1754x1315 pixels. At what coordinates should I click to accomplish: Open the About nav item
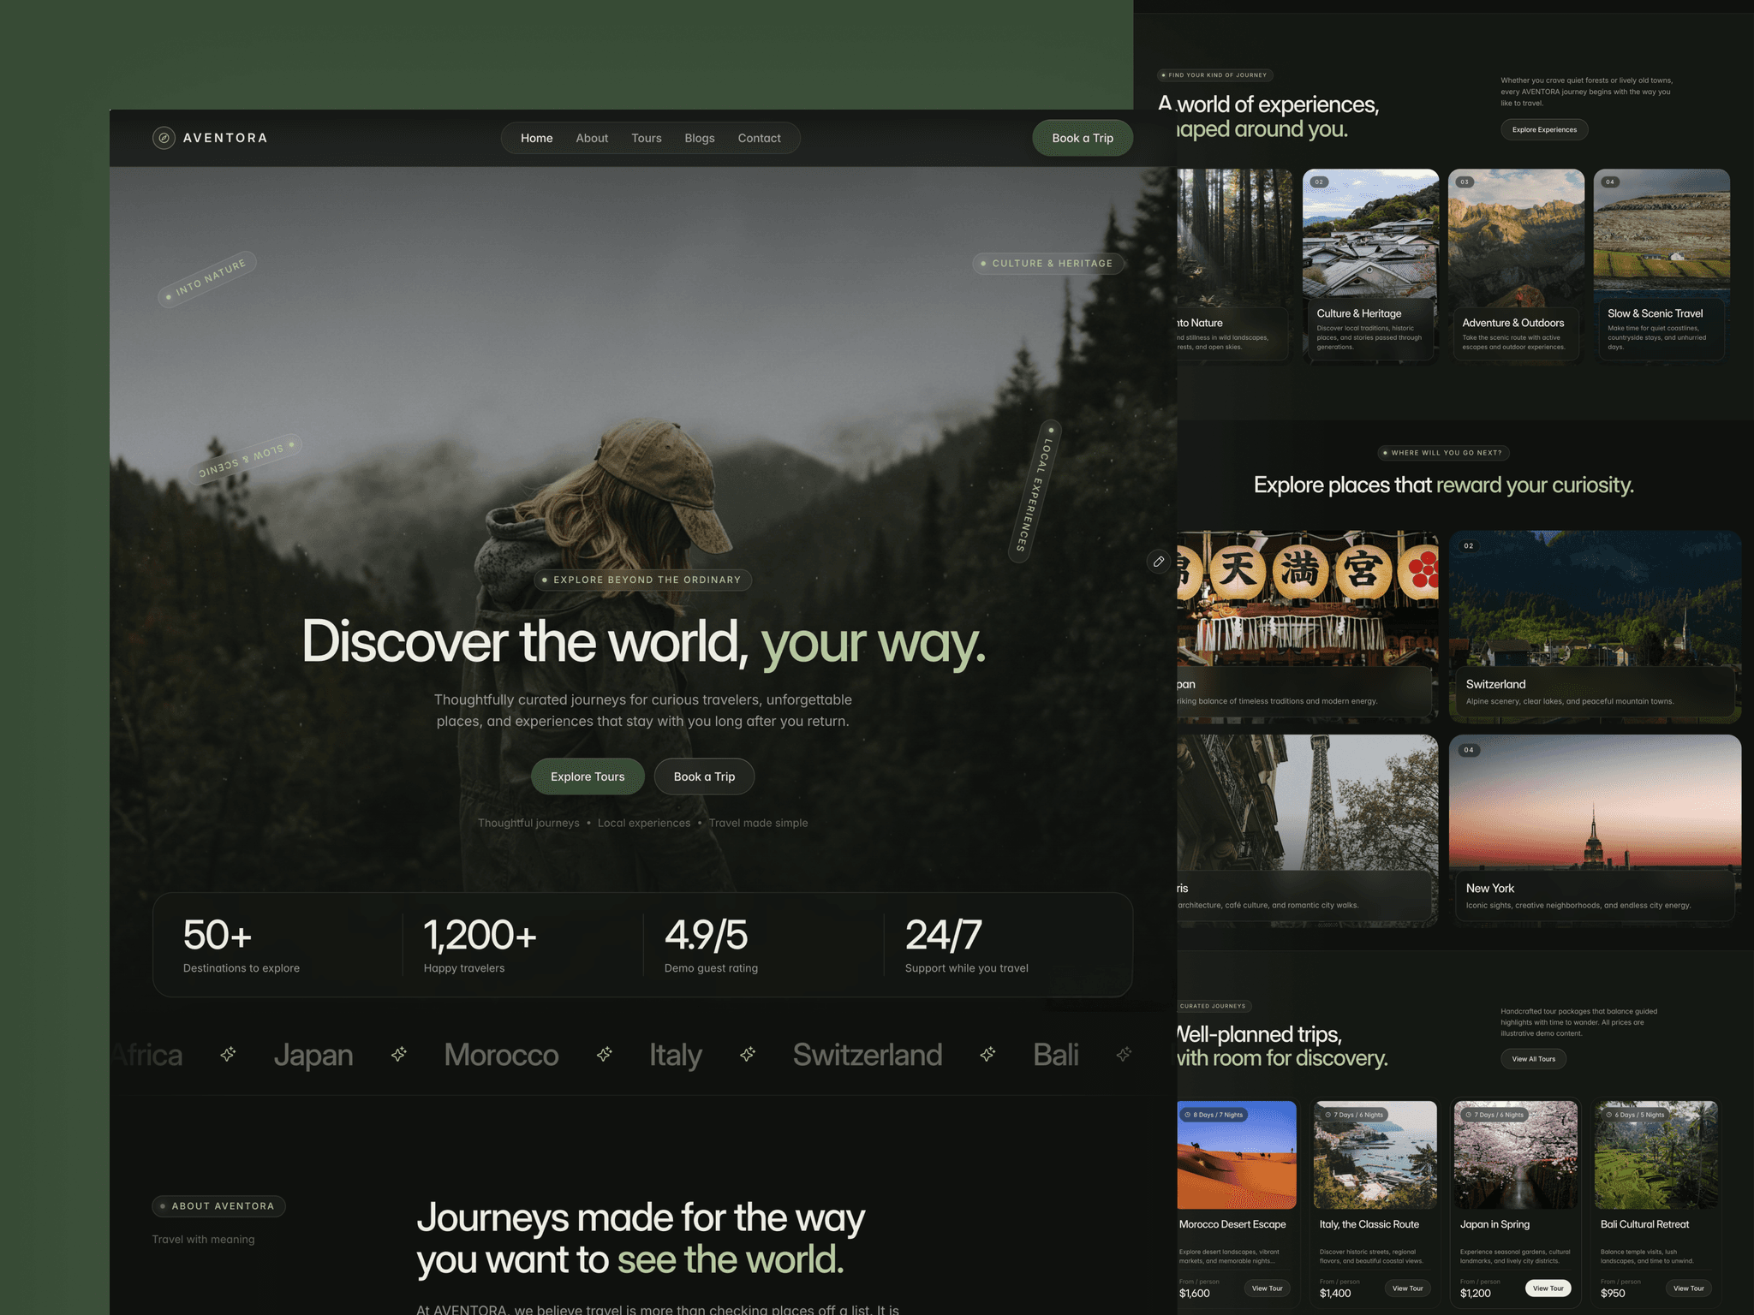coord(592,138)
